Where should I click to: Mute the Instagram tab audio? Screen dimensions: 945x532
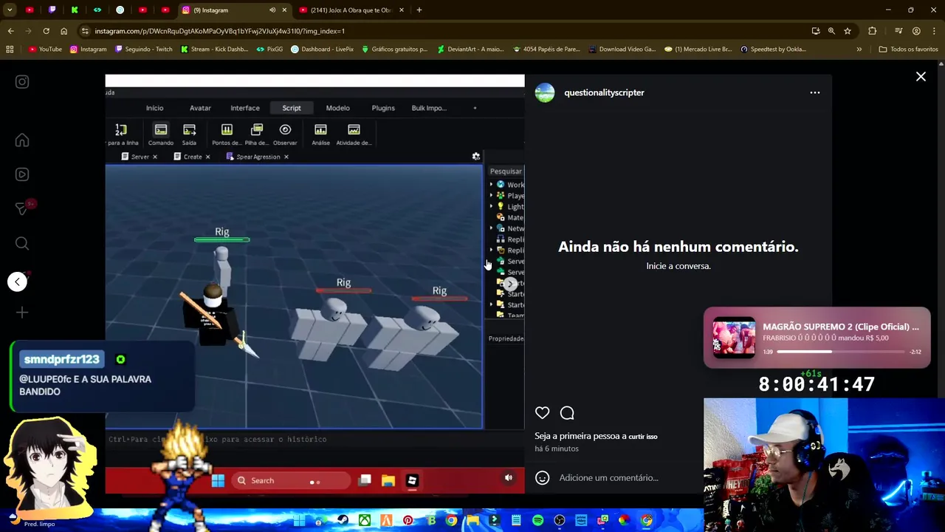(272, 10)
